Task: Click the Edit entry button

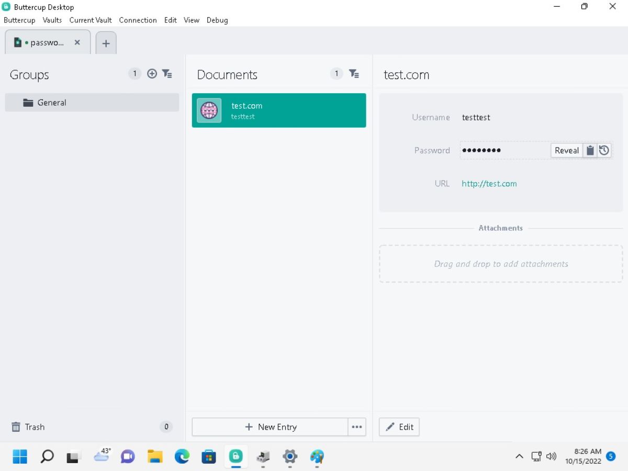Action: (399, 427)
